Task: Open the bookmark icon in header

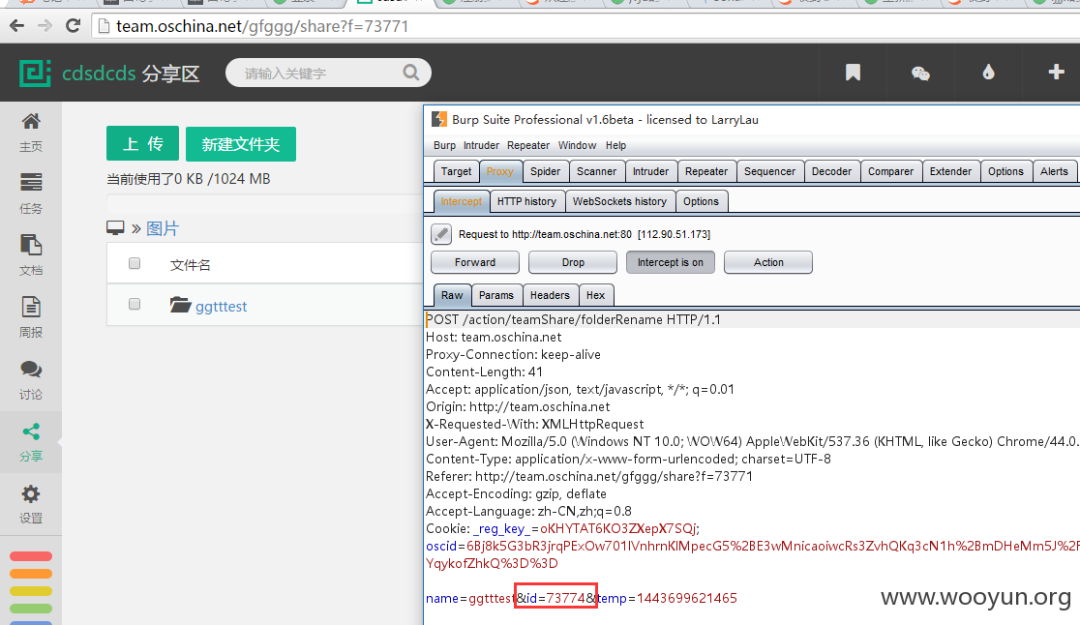Action: [x=853, y=73]
